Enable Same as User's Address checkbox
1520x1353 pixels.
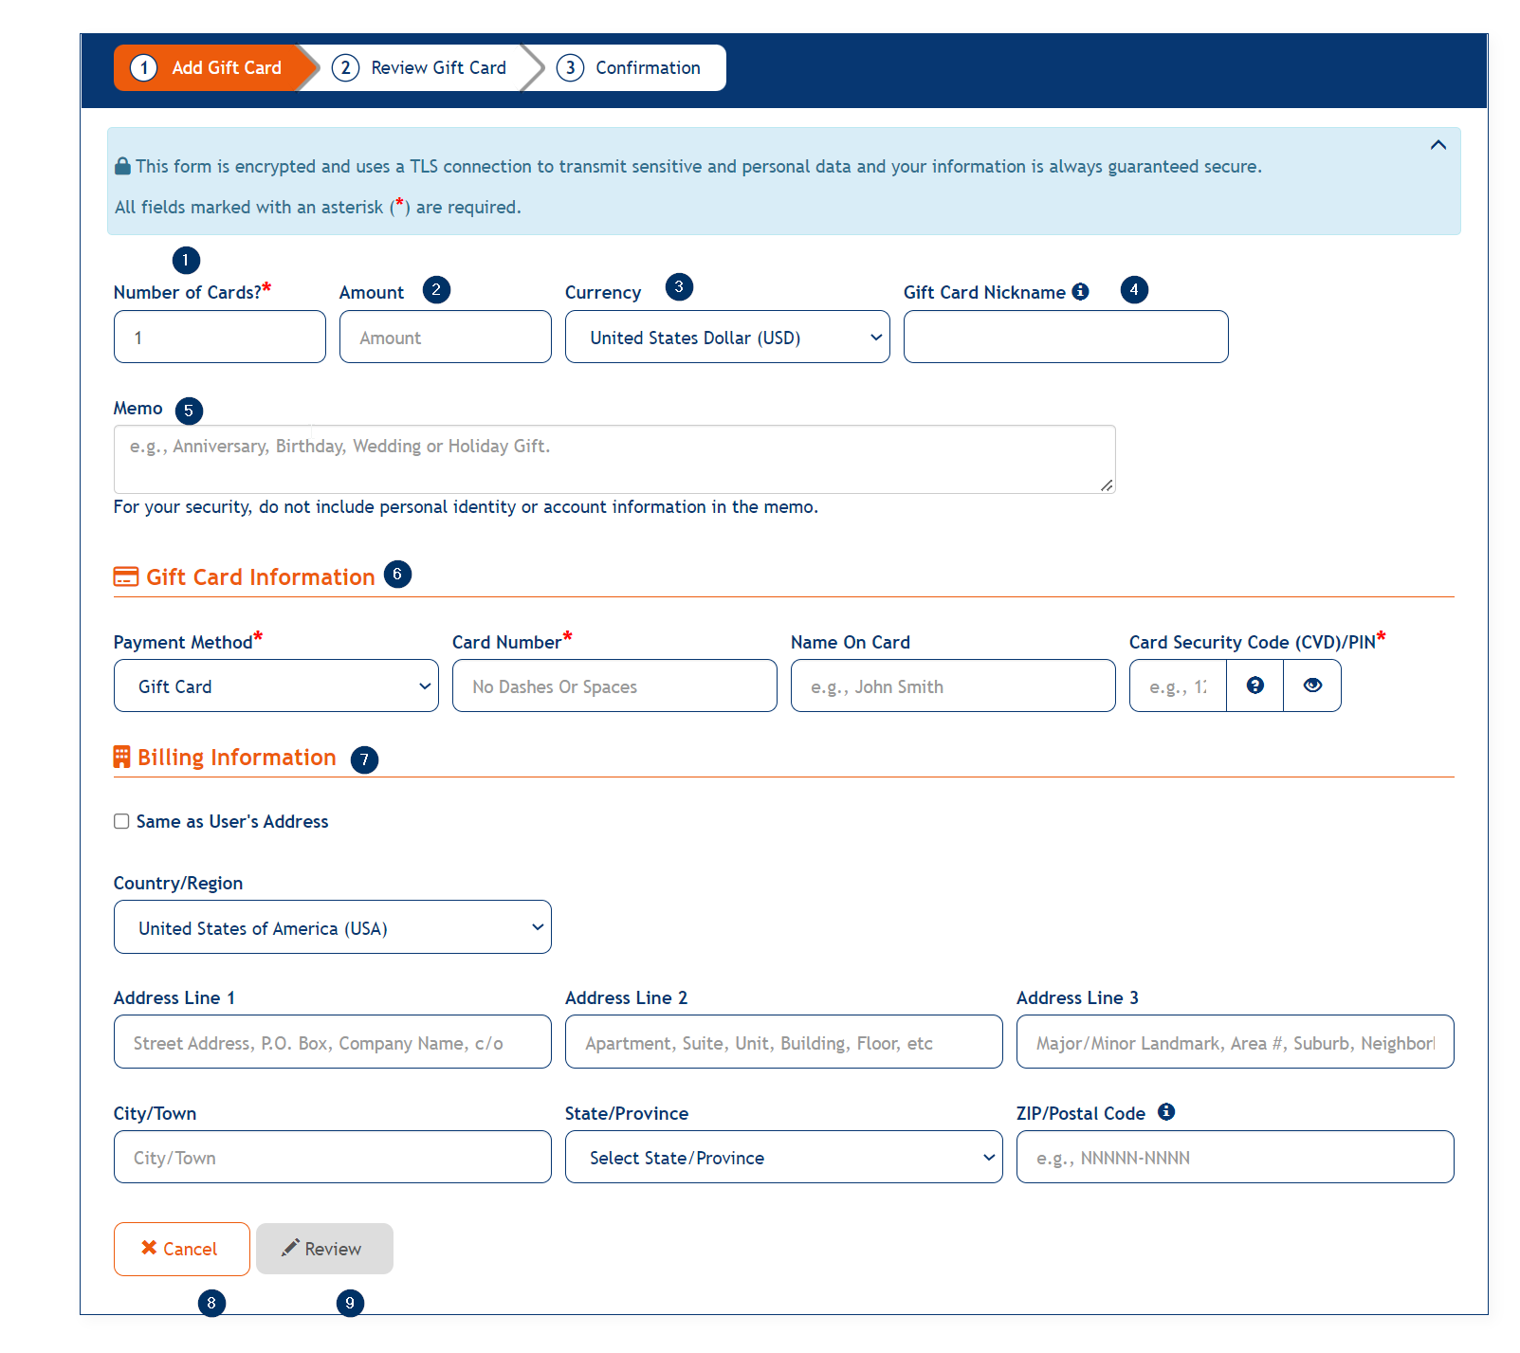tap(121, 821)
